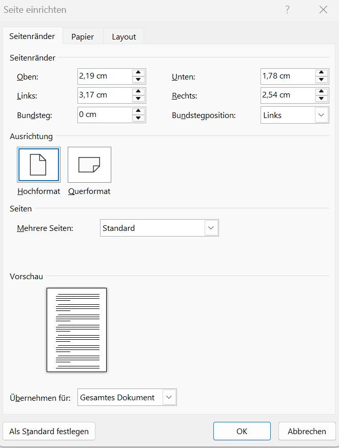
Task: Select the Querformat landscape orientation icon
Action: [x=89, y=165]
